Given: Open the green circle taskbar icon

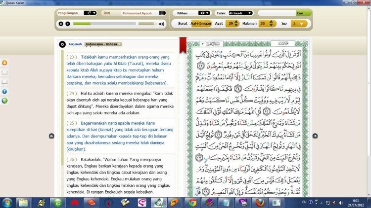Looking at the screenshot, I should click(57, 203).
